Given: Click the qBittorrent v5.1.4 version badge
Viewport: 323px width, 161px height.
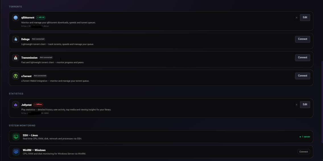Looking at the screenshot, I should pyautogui.click(x=41, y=18).
